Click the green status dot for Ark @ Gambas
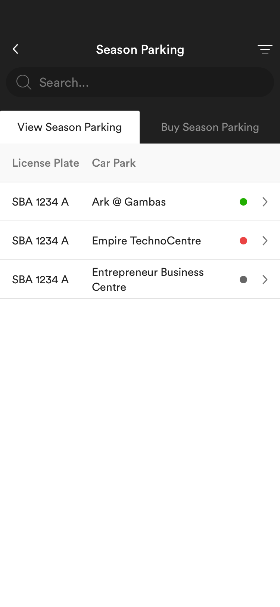 coord(243,202)
